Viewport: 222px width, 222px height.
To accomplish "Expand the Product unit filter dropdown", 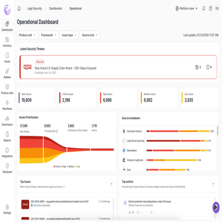I will (x=27, y=35).
